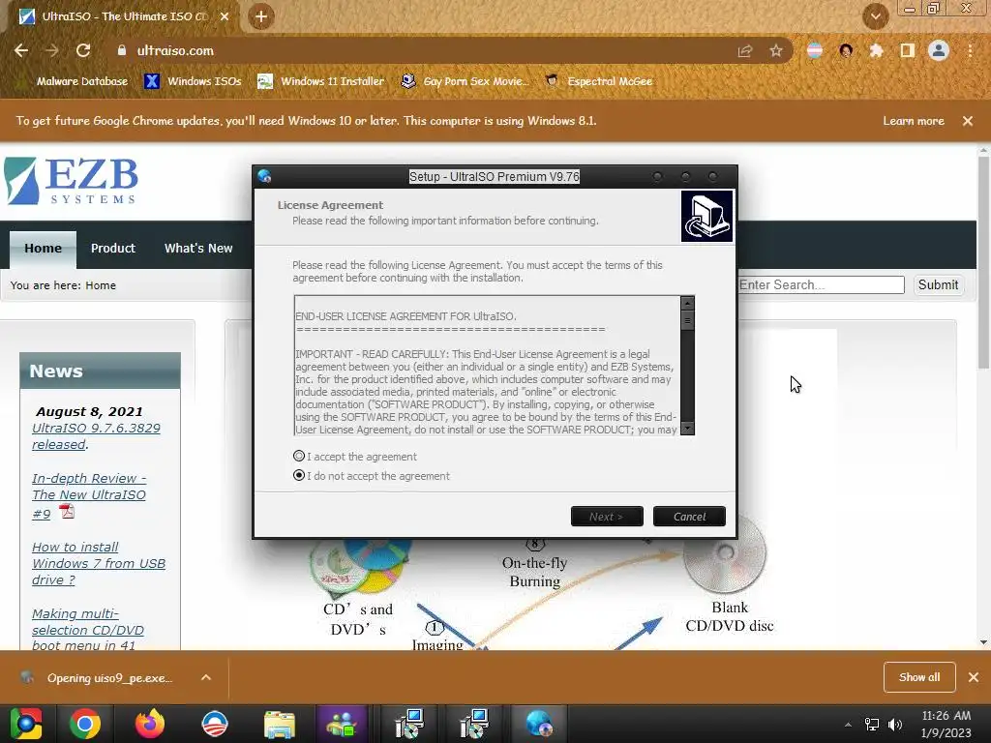
Task: Click the taskbar clock showing 11:26 AM
Action: 946,724
